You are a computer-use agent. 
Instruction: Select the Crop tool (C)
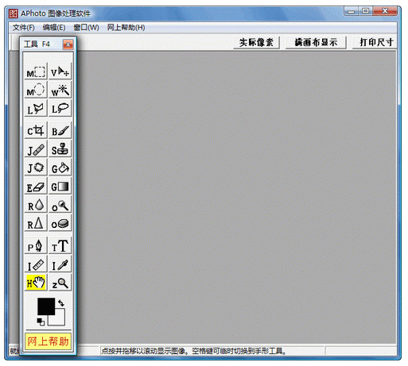36,130
